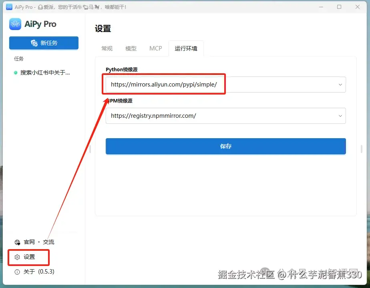Click the AiPy Pro icon in the title bar
370x288 pixels.
point(9,6)
